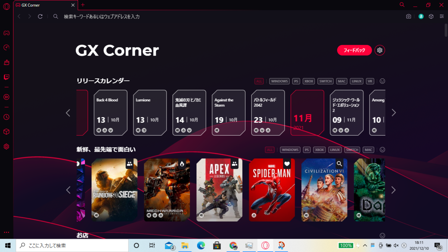Image resolution: width=448 pixels, height=252 pixels.
Task: Click the Windows taskbar search box
Action: pyautogui.click(x=72, y=245)
